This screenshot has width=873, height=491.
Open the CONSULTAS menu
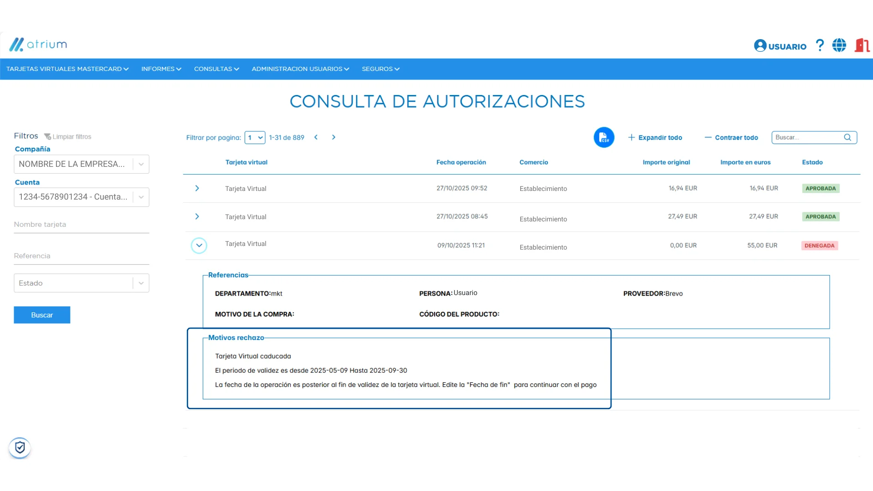point(216,69)
